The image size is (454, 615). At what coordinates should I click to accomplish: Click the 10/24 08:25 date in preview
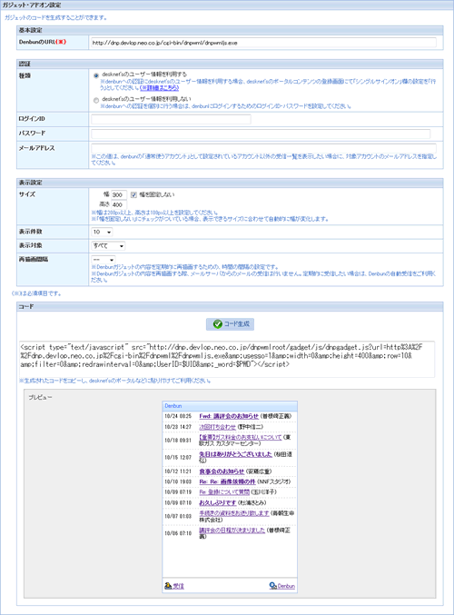178,416
